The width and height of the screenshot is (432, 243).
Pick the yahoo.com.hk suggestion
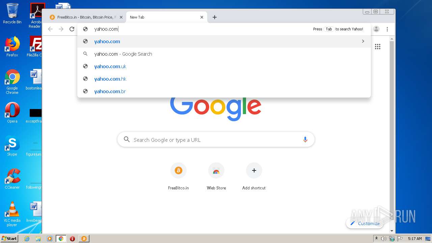[x=224, y=79]
